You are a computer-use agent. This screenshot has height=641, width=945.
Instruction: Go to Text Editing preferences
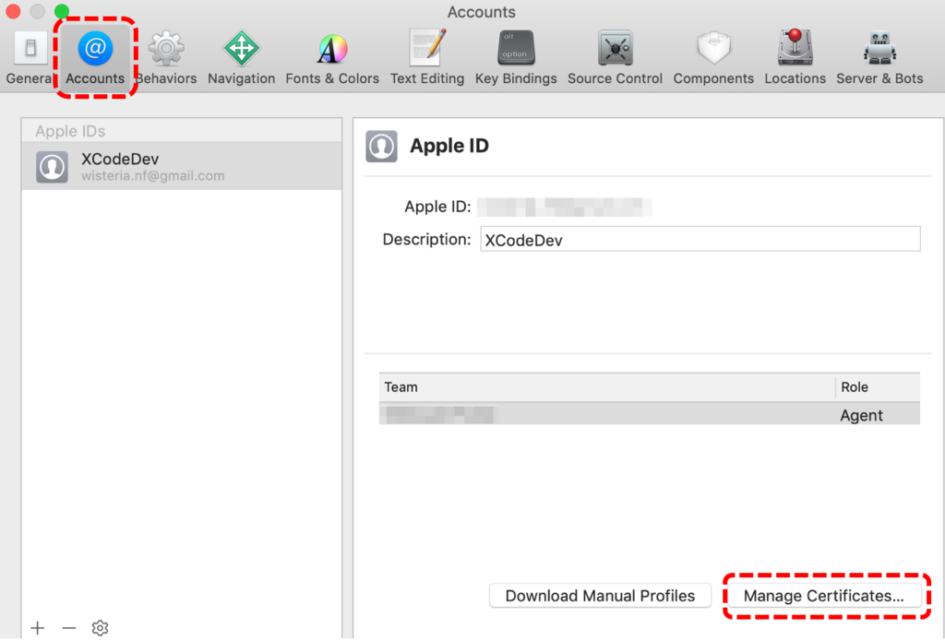click(x=427, y=57)
